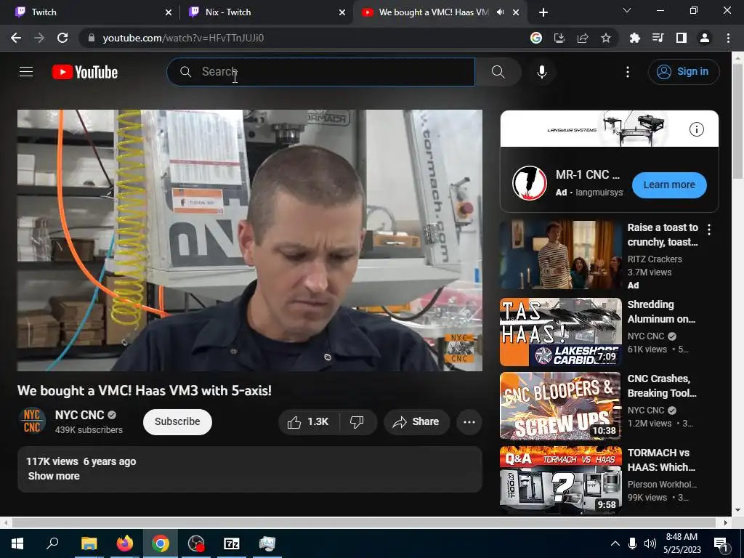Open NYC CNC channel avatar
Viewport: 744px width, 558px height.
[x=32, y=421]
